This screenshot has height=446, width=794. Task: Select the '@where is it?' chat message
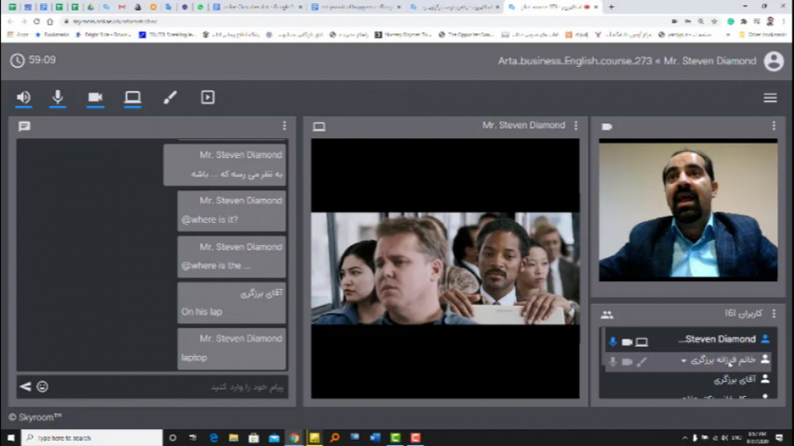(231, 211)
